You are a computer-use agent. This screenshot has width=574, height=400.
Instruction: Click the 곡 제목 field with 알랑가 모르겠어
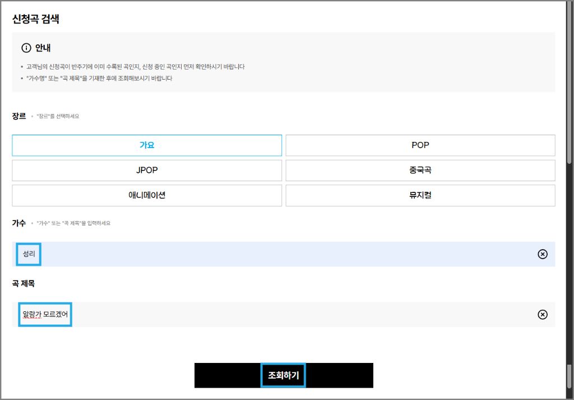click(283, 315)
